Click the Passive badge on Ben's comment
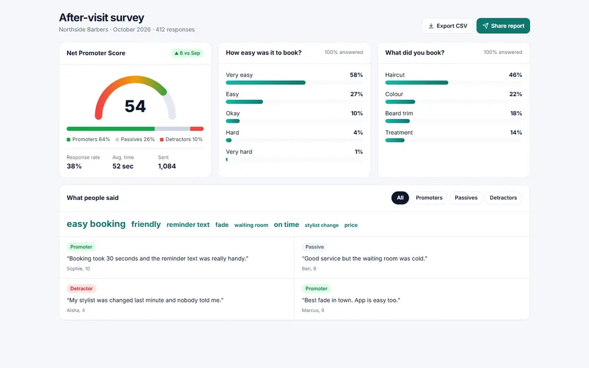 point(314,247)
